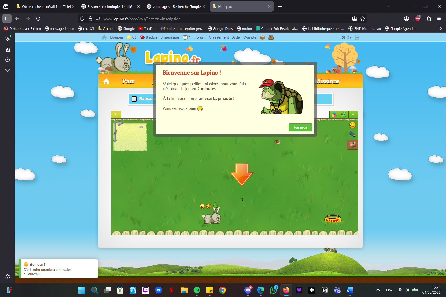Toggle the Firefox sidebar button
Viewport: 446px width, 297px height.
coord(7,19)
